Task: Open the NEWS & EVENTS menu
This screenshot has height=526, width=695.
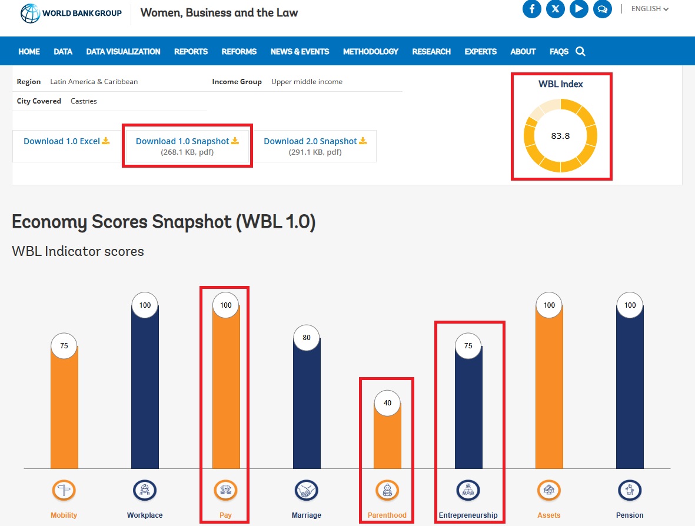Action: pyautogui.click(x=300, y=51)
